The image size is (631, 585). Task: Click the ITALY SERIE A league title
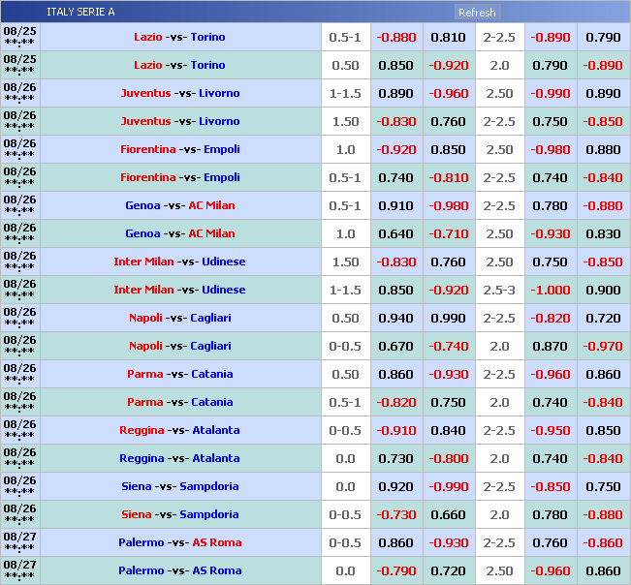(80, 13)
